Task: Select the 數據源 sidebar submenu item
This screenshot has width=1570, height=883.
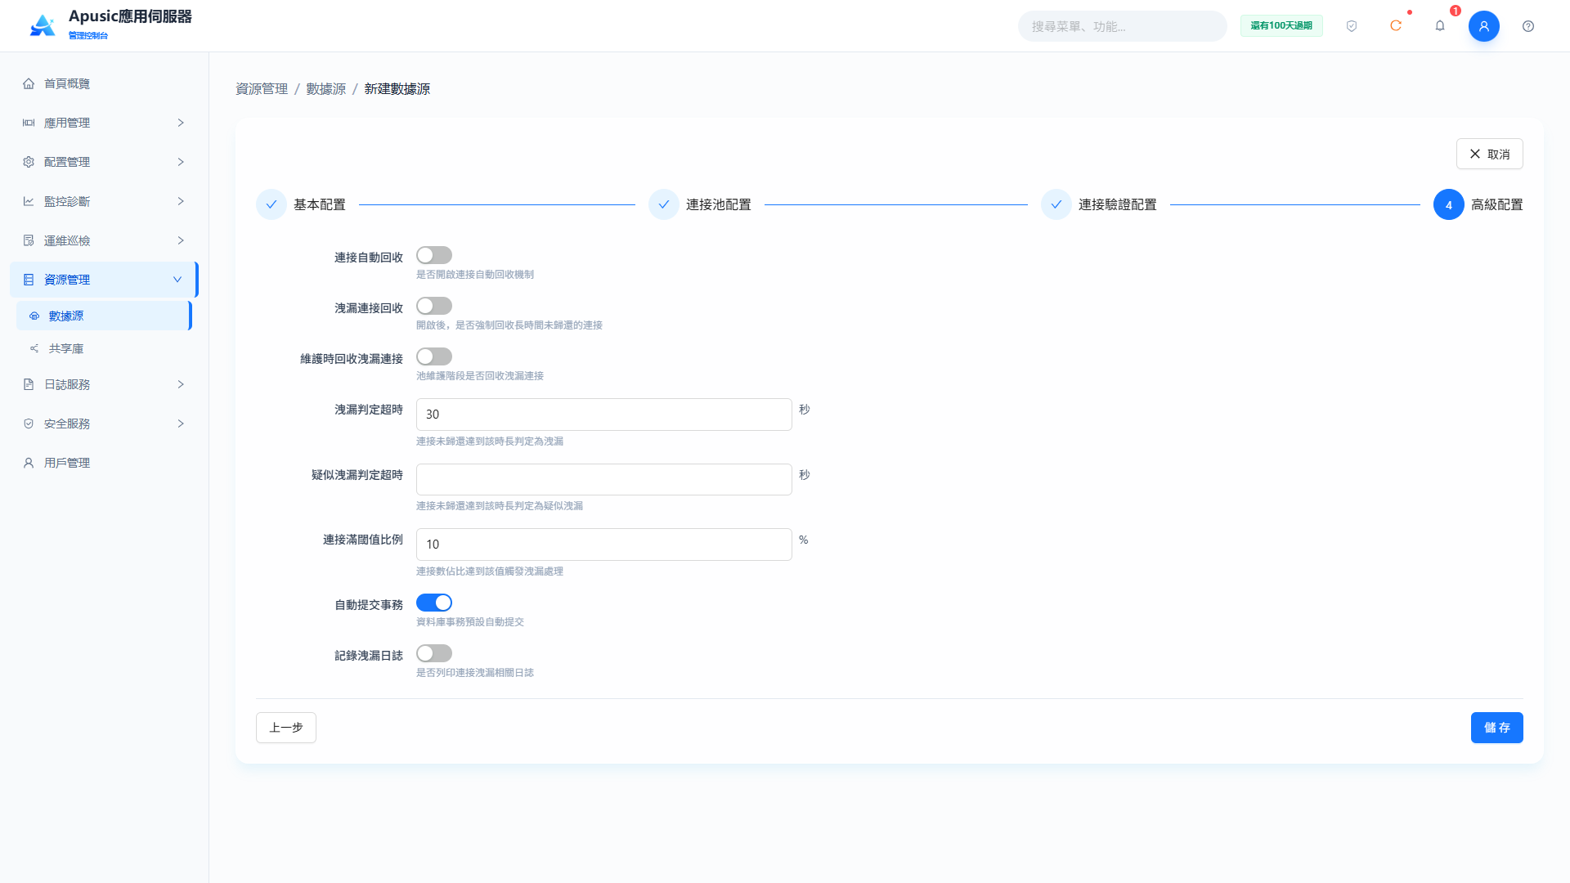Action: tap(104, 316)
